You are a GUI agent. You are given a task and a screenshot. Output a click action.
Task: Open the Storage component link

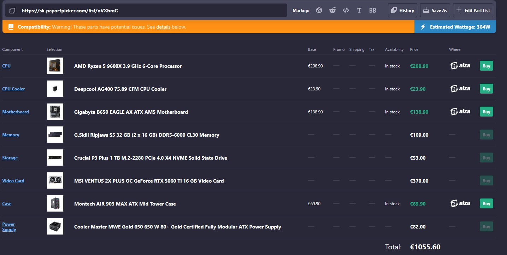click(10, 158)
